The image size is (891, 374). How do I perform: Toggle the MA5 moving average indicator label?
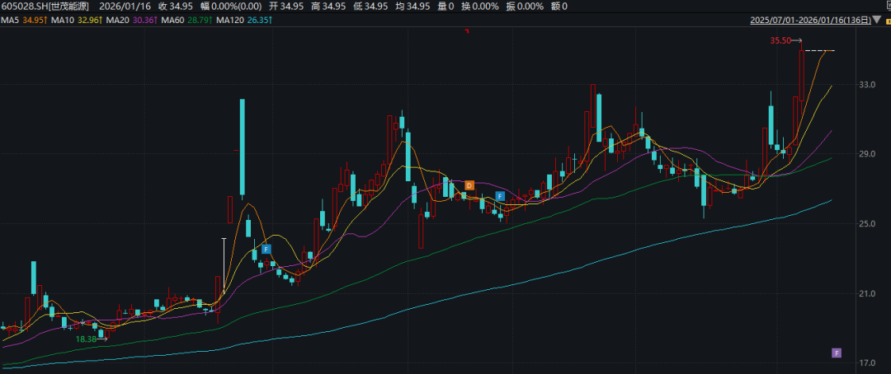(x=20, y=19)
